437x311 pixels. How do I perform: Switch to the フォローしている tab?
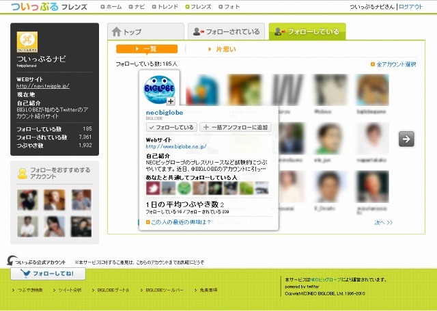tap(307, 31)
